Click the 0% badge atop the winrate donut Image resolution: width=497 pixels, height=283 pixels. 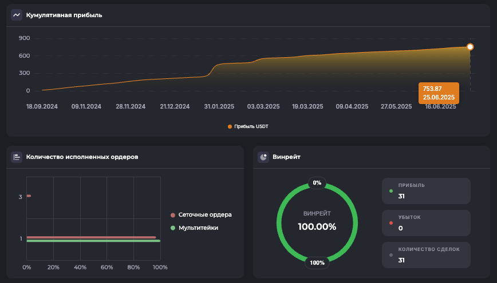coord(317,183)
